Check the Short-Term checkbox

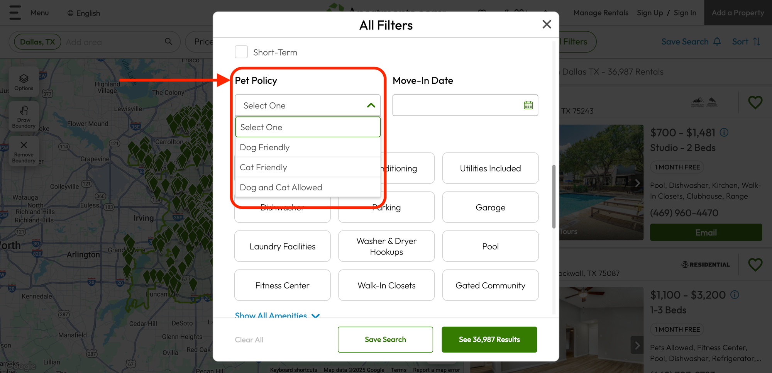(x=241, y=52)
